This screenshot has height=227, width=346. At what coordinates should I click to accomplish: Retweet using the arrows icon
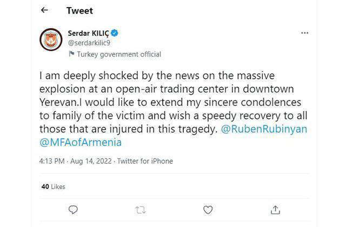point(141,210)
